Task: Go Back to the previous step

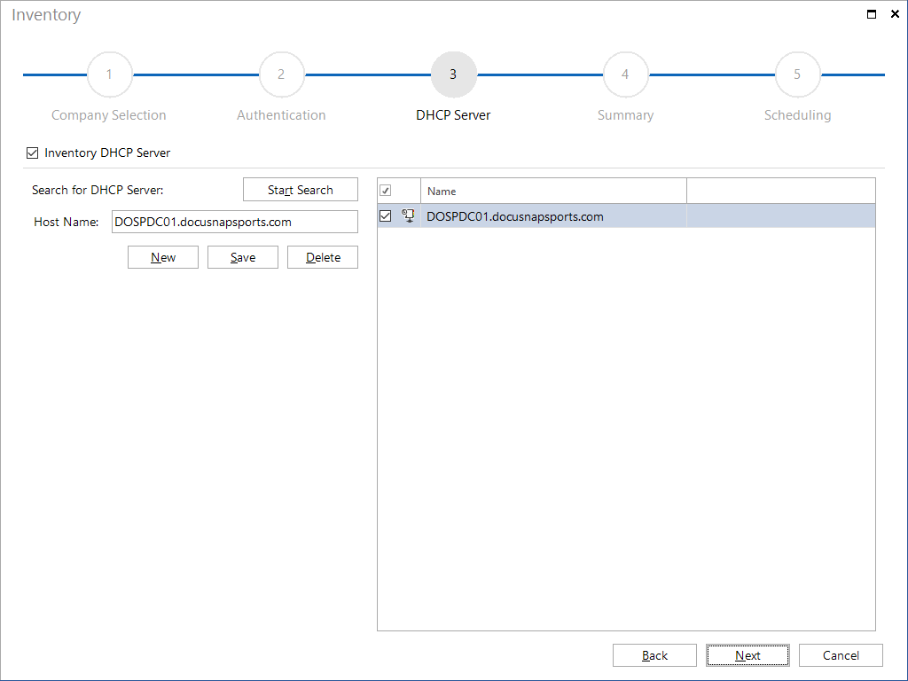Action: tap(654, 655)
